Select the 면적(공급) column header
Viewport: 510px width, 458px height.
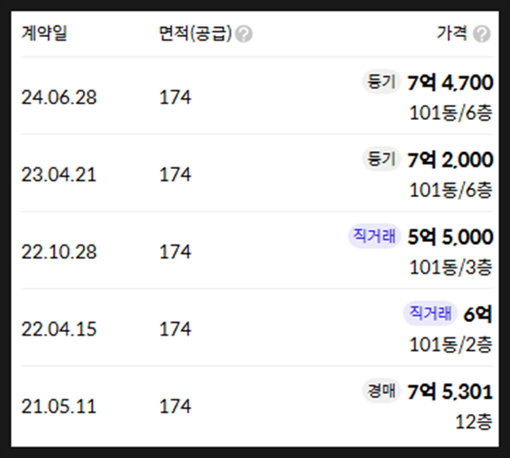pyautogui.click(x=196, y=33)
